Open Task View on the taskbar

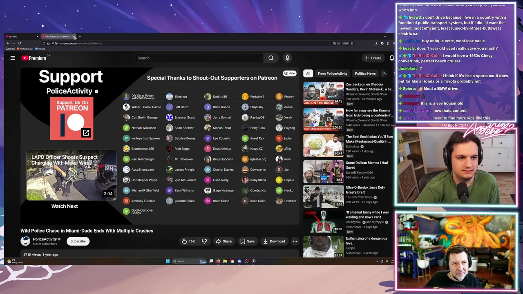(211, 261)
